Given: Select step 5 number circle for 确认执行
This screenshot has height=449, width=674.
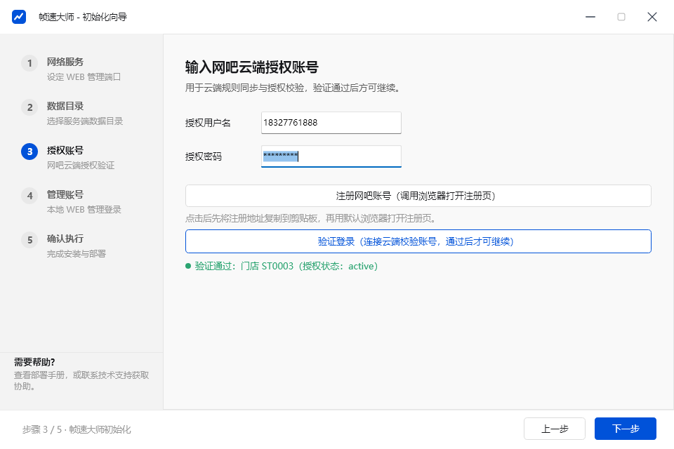Looking at the screenshot, I should (29, 240).
